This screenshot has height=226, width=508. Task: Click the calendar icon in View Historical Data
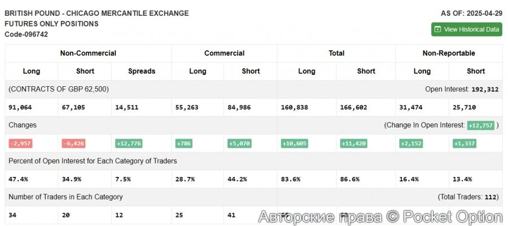tap(437, 29)
